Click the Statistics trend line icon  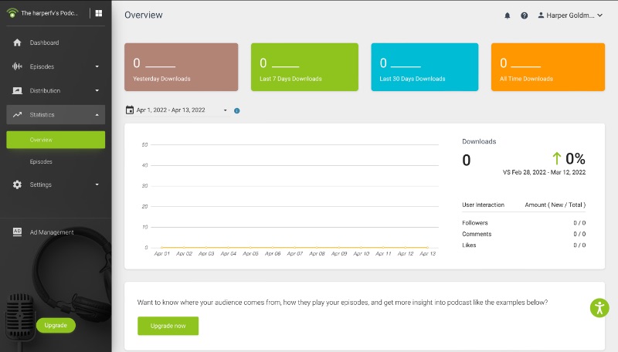click(17, 114)
